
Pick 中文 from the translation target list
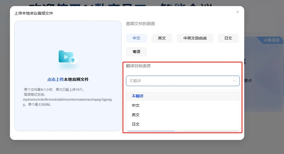pos(136,105)
